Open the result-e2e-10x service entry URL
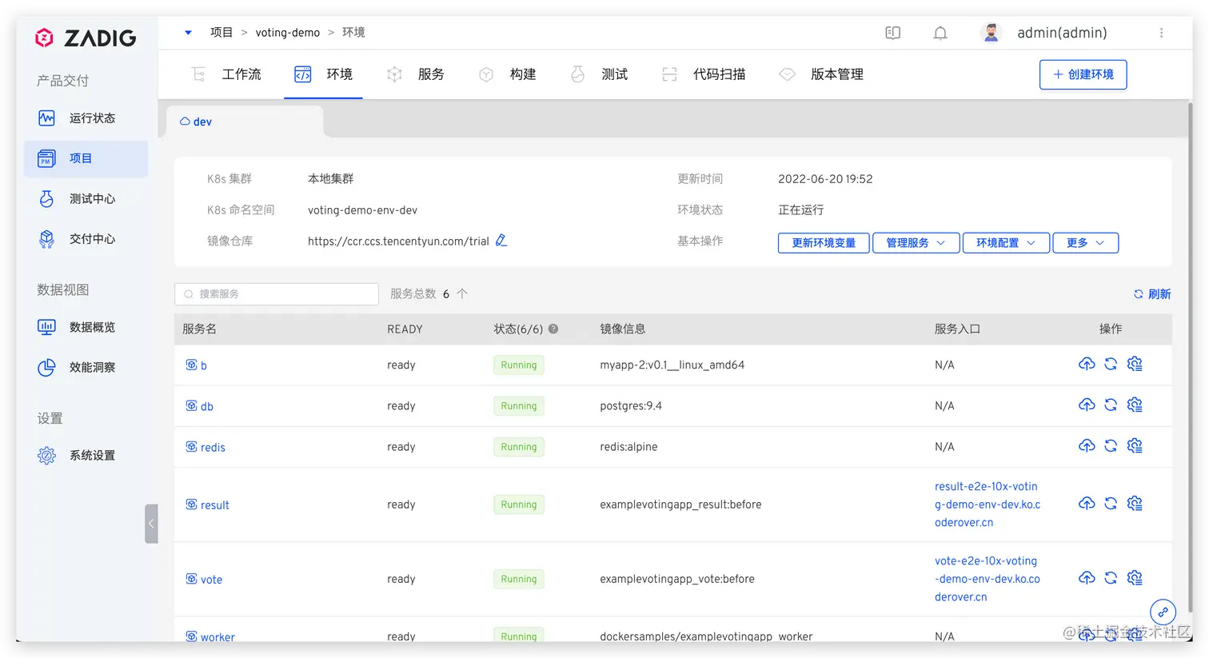Viewport: 1209px width, 658px height. (x=988, y=504)
